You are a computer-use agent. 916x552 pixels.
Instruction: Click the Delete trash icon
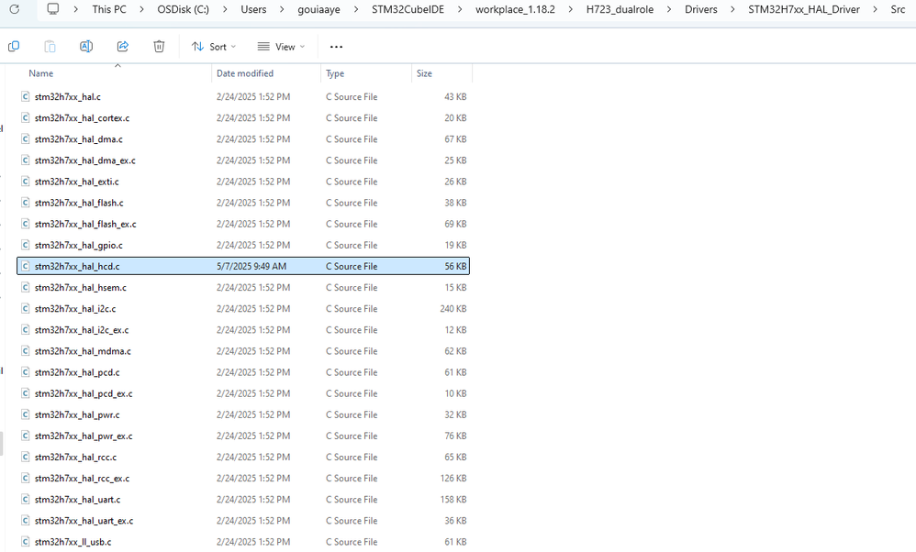coord(159,47)
